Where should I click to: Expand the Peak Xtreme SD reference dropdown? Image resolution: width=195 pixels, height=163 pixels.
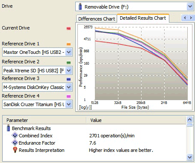pos(69,71)
